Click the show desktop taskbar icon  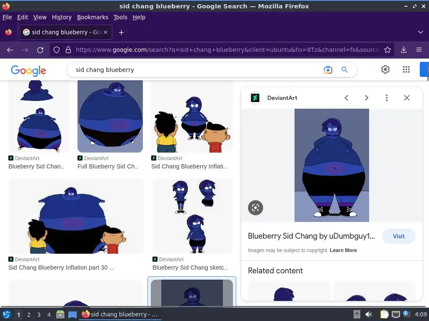pos(72,314)
